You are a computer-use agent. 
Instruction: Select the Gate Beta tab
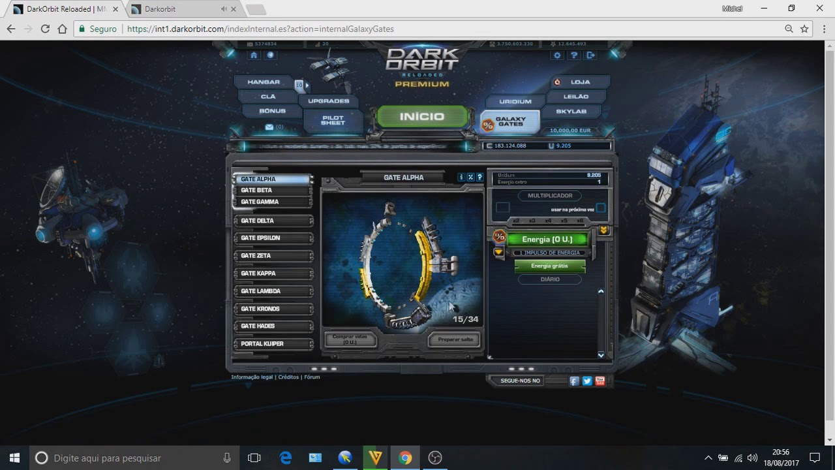[x=273, y=191]
